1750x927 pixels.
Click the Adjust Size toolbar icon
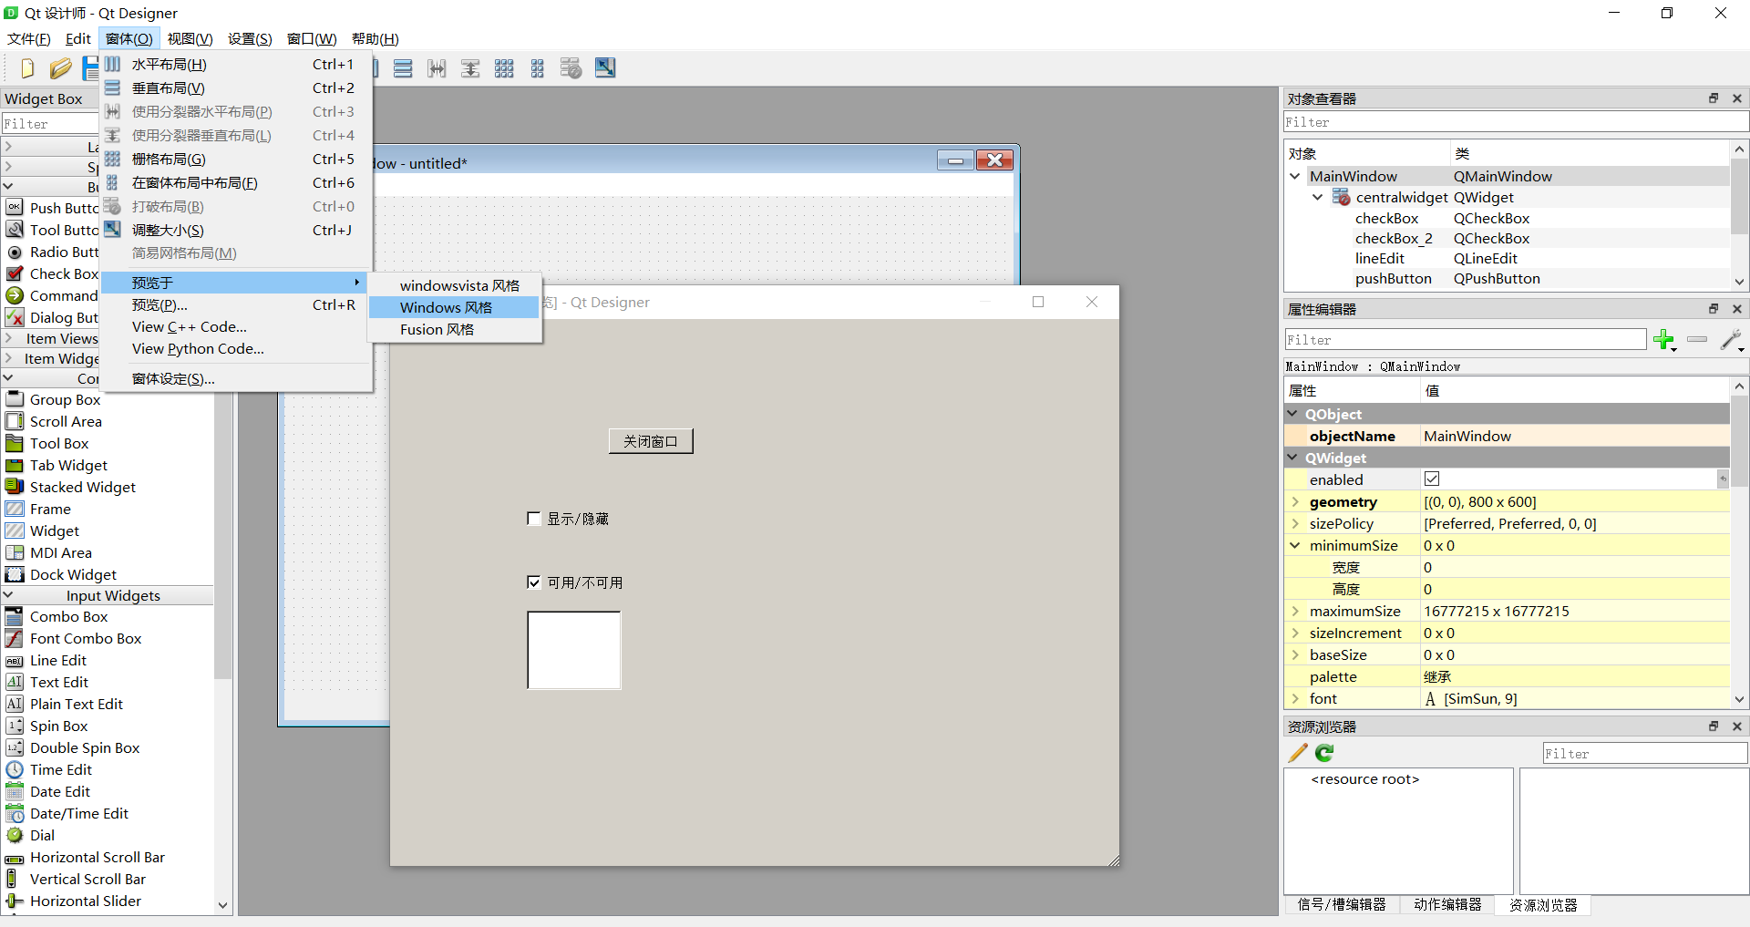pyautogui.click(x=605, y=68)
